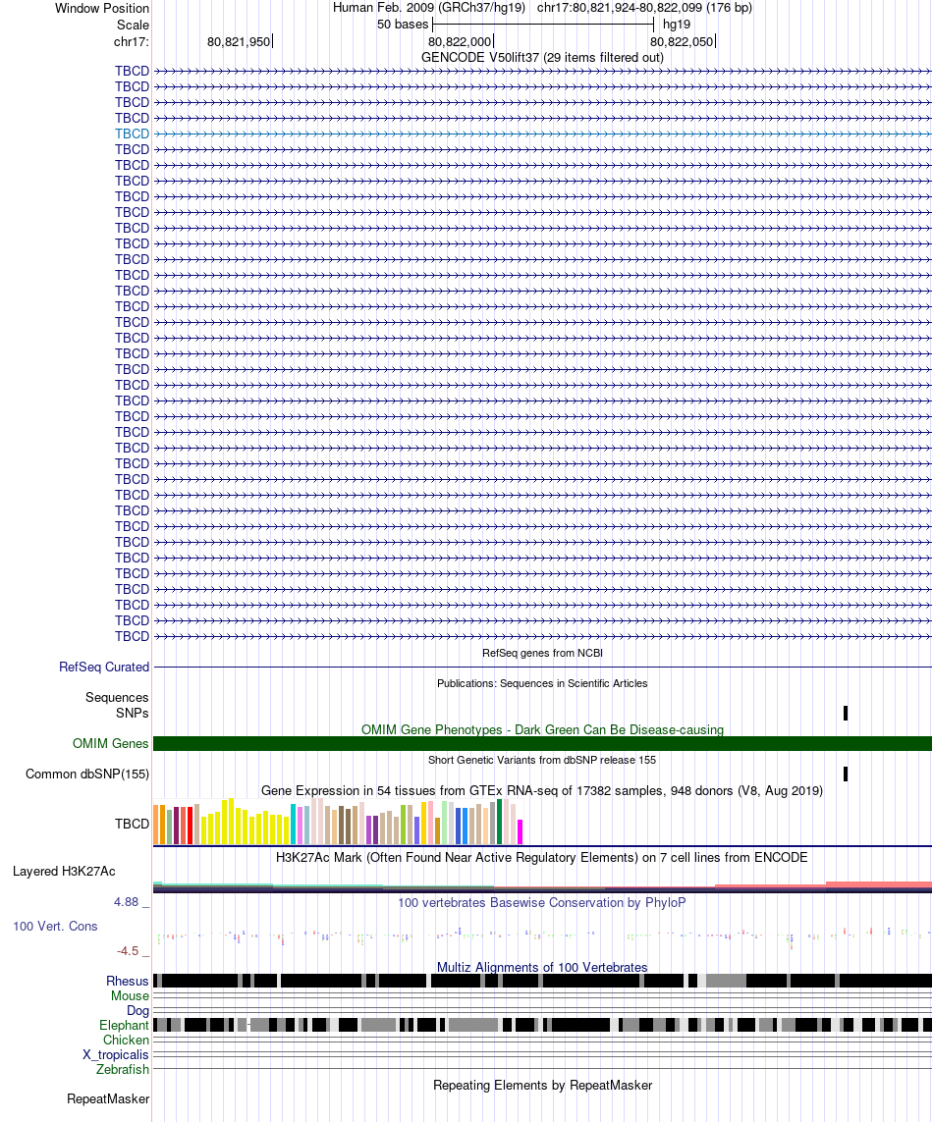Click the Chicken species label
This screenshot has height=1122, width=933.
(x=126, y=1041)
